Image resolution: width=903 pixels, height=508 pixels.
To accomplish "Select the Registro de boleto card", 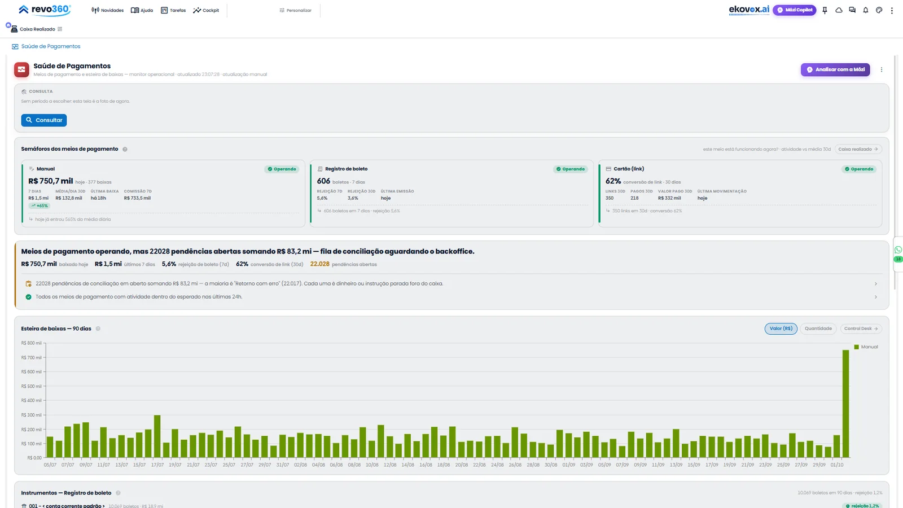I will coord(451,194).
